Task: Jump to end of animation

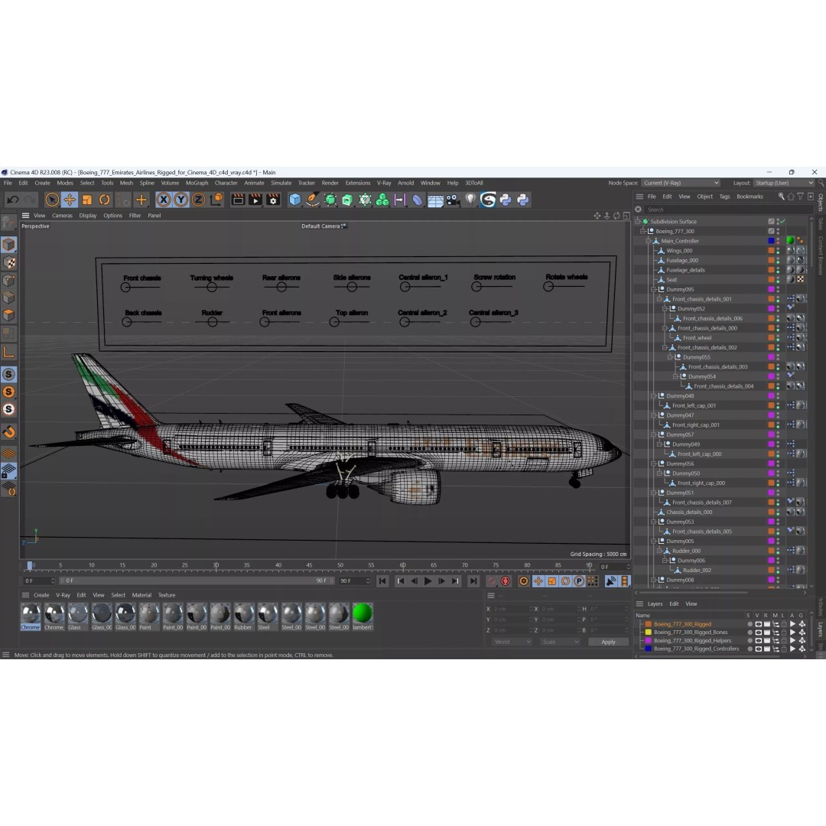Action: (x=473, y=581)
